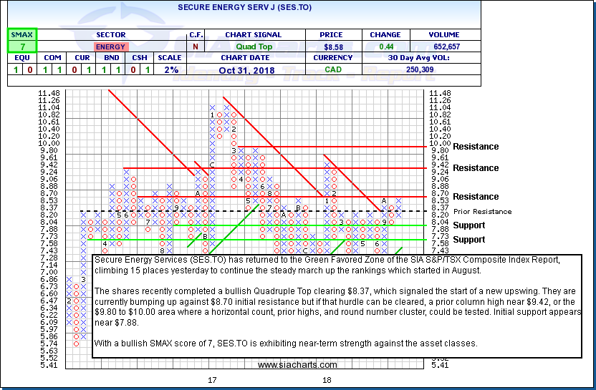Open the www.siacharts.com link
This screenshot has width=596, height=390.
click(x=297, y=366)
